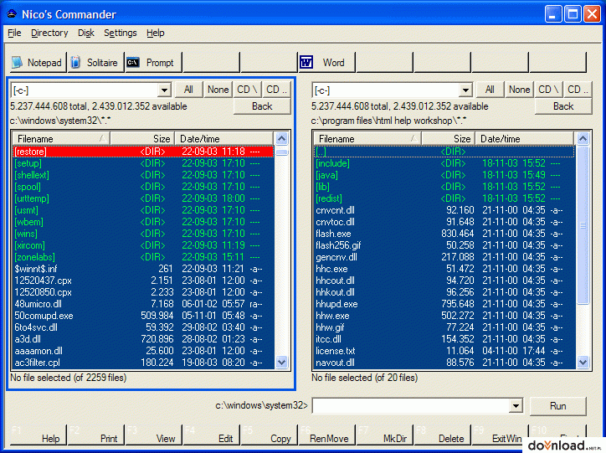Select file $winnt$.inf
The image size is (606, 453).
(x=143, y=269)
